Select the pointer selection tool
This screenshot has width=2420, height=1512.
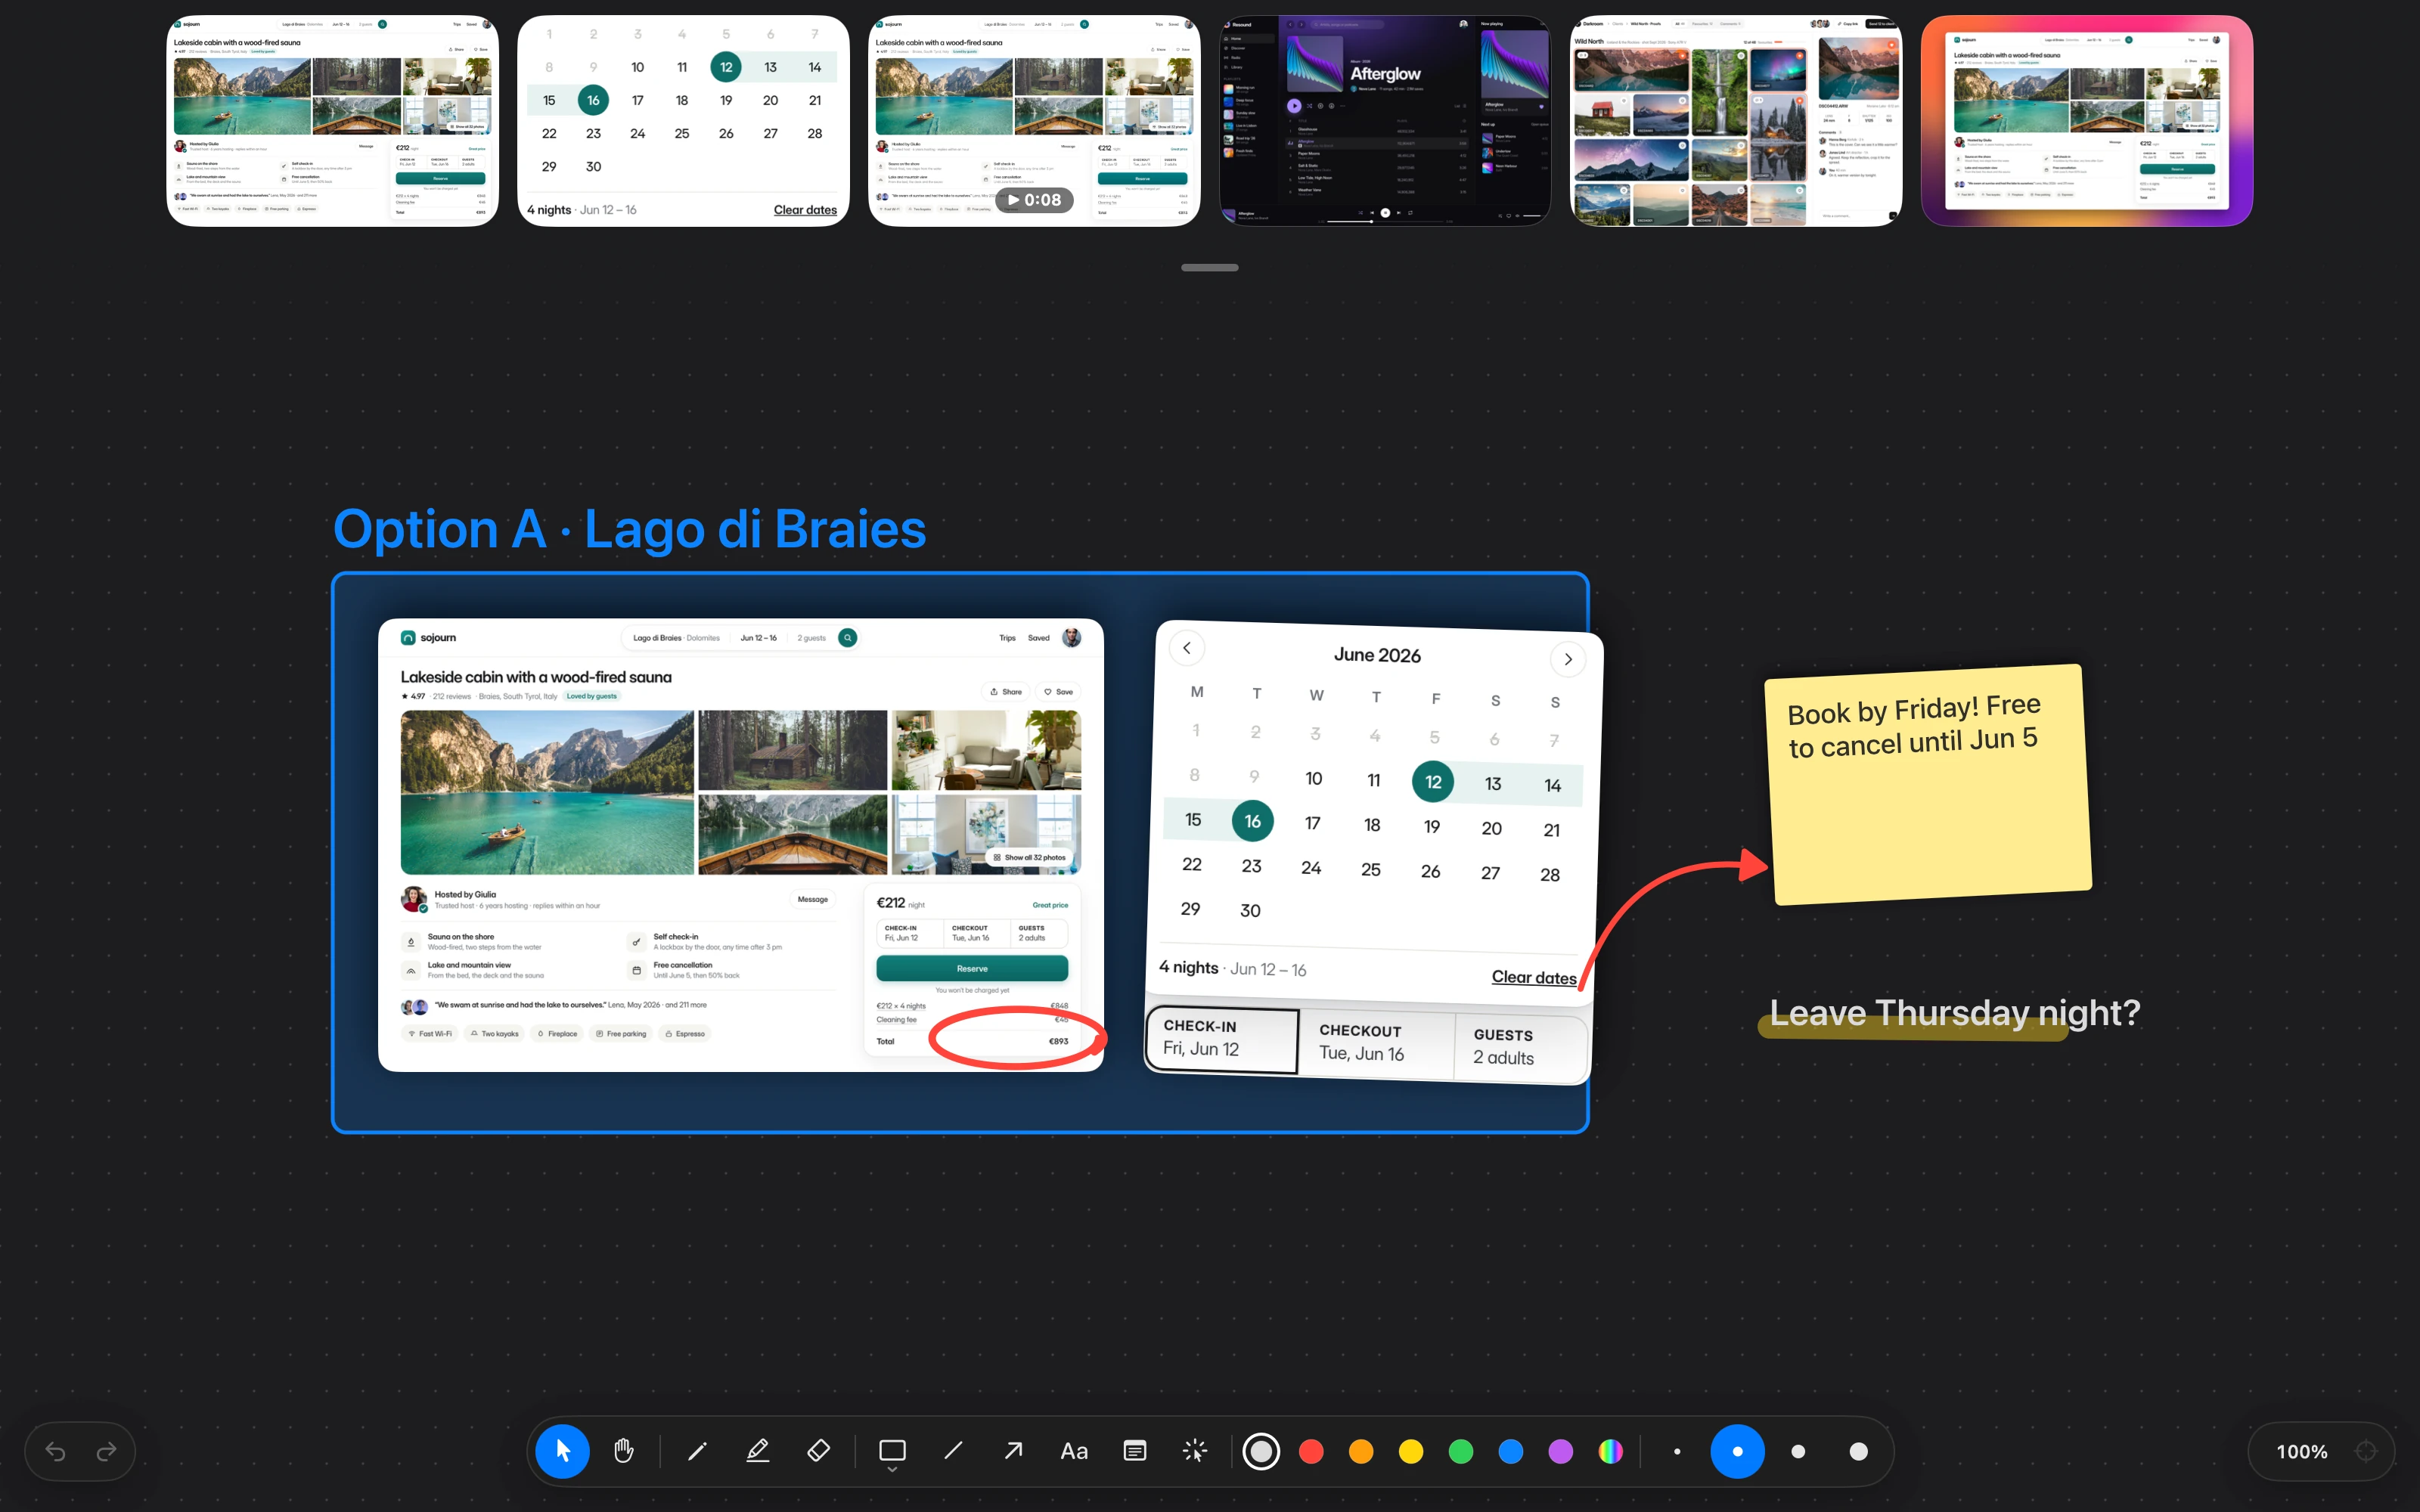[562, 1451]
